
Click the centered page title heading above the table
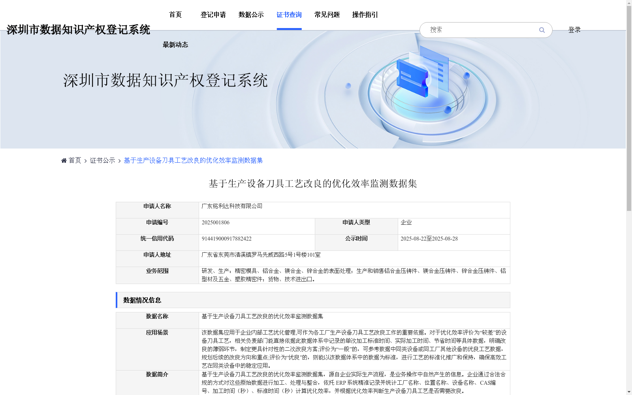pos(313,184)
